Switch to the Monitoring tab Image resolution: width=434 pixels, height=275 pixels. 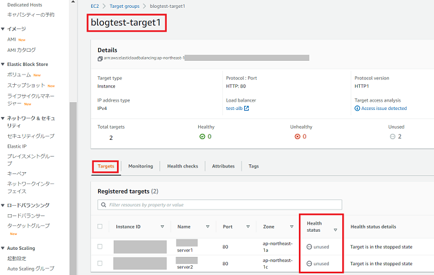141,166
